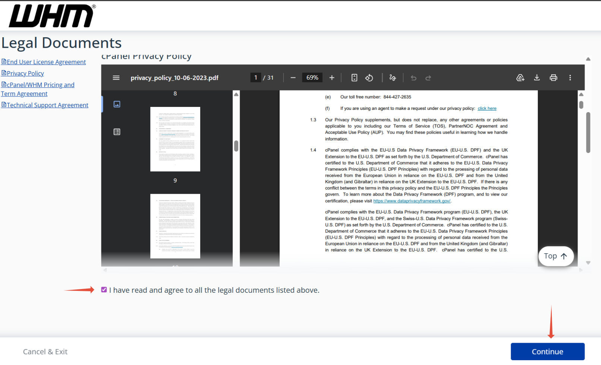Click the section number 1.3 in PDF
Screen dimensions: 601x365
[313, 120]
